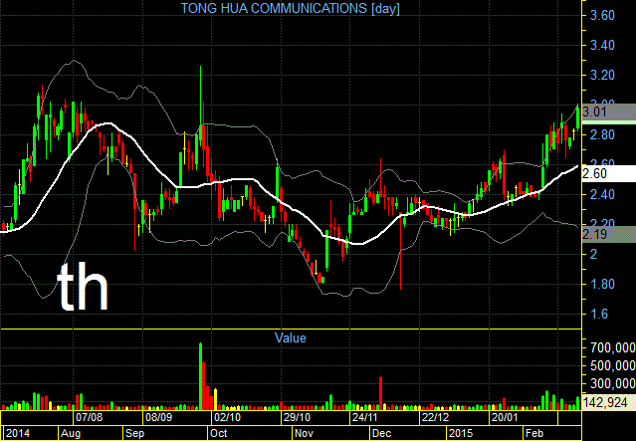Select the 24/11 date marker
This screenshot has width=636, height=441.
point(366,417)
